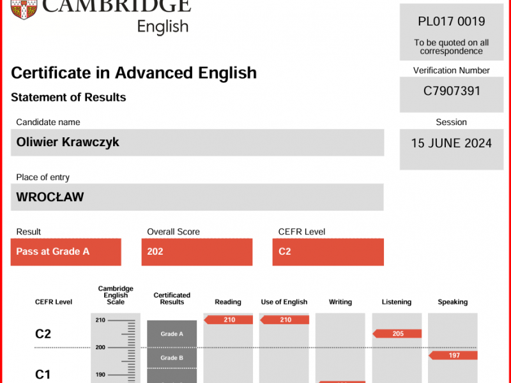
Task: Click the 'Candidate name' label
Action: coord(49,122)
